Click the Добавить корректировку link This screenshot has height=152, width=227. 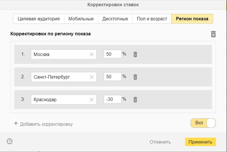[x=46, y=124]
